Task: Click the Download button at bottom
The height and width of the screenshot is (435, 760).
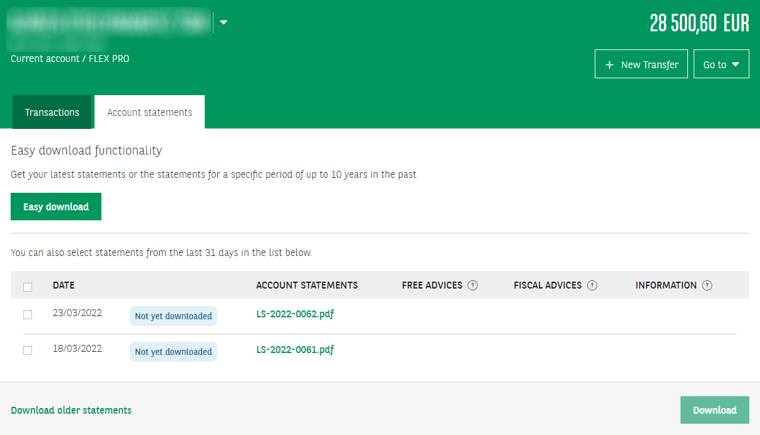Action: coord(714,410)
